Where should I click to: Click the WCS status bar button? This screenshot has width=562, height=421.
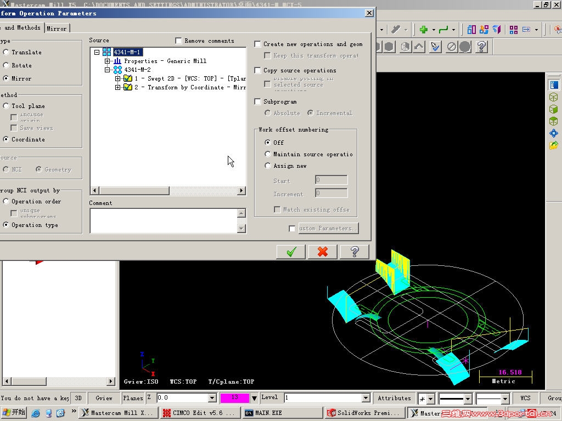525,398
